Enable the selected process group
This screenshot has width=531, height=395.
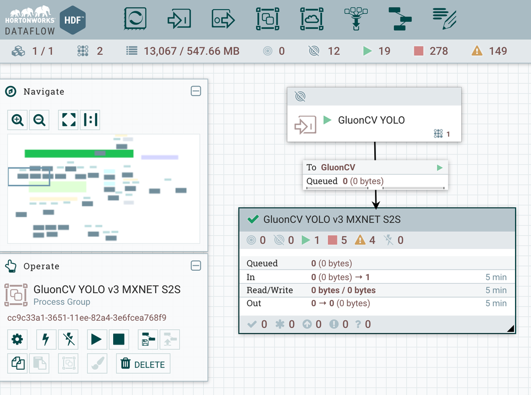46,339
